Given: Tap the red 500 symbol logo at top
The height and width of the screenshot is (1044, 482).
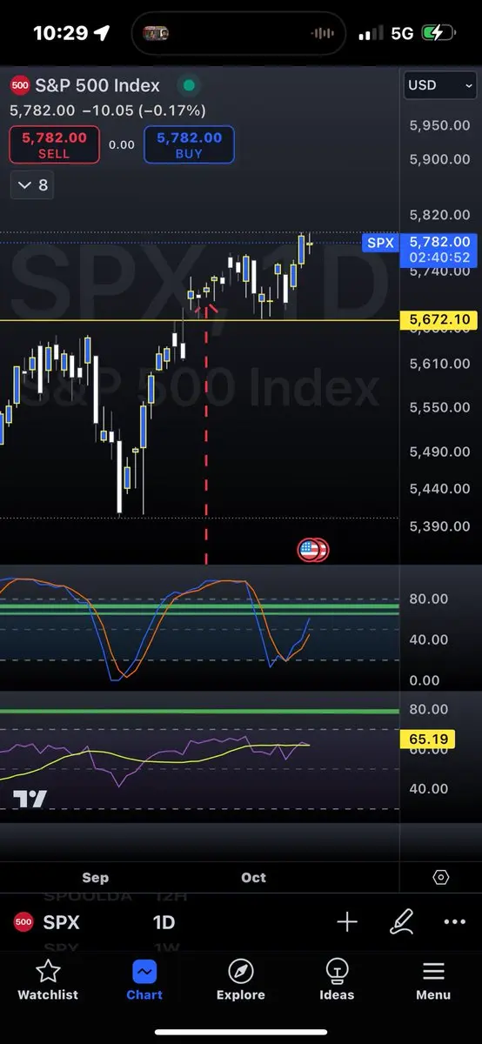Looking at the screenshot, I should coord(20,85).
